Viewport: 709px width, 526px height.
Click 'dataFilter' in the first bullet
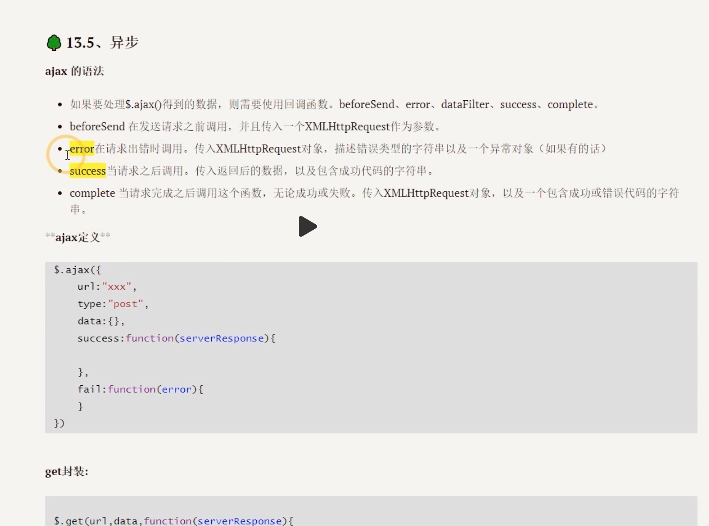[x=465, y=104]
